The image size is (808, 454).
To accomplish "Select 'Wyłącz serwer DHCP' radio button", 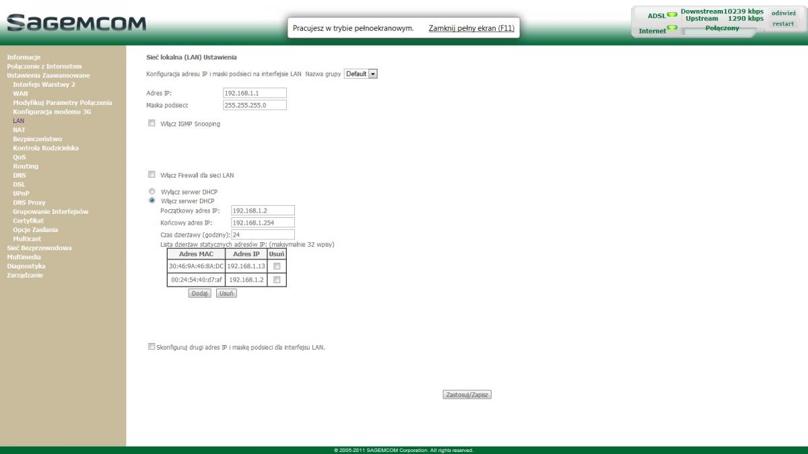I will pos(151,192).
